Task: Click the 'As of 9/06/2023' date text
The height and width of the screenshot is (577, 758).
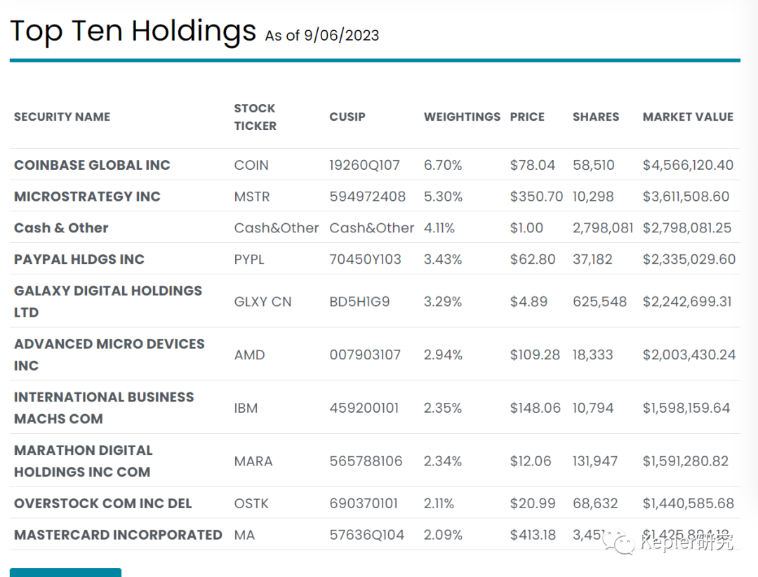Action: point(322,36)
